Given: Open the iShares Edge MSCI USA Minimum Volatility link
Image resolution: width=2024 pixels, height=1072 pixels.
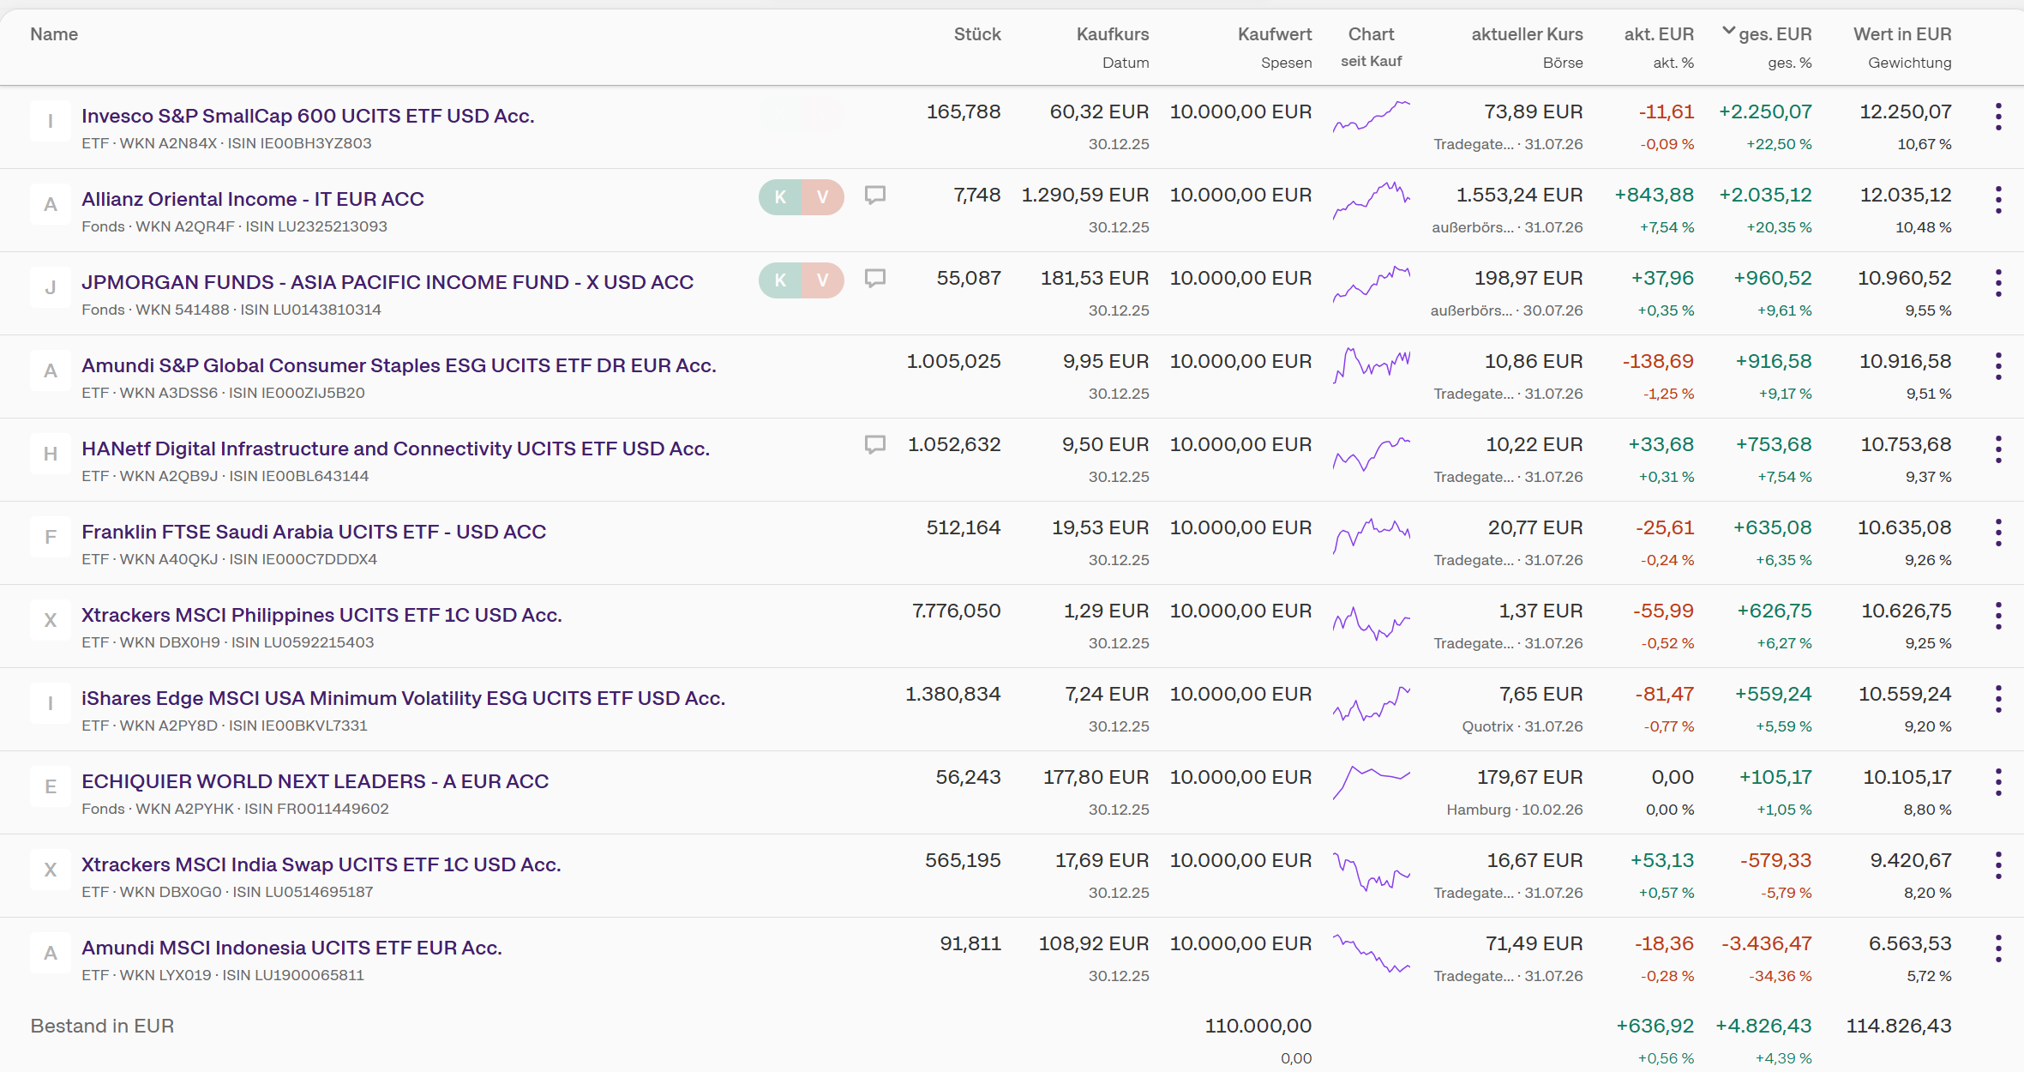Looking at the screenshot, I should [x=403, y=698].
